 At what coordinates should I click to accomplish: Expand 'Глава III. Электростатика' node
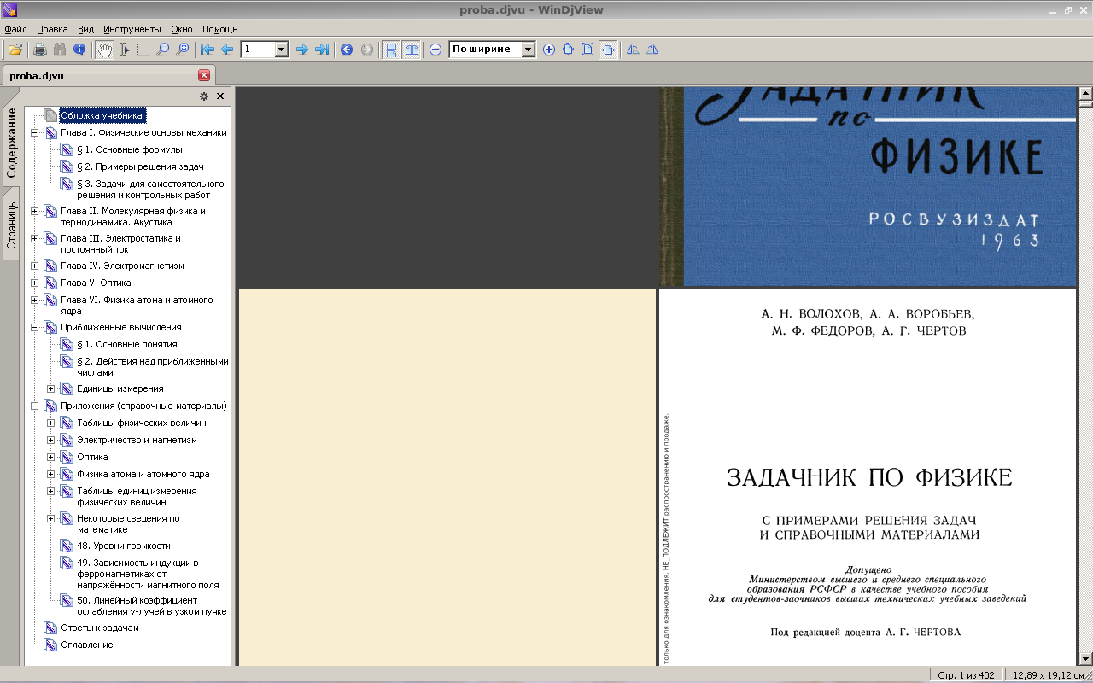[x=35, y=238]
